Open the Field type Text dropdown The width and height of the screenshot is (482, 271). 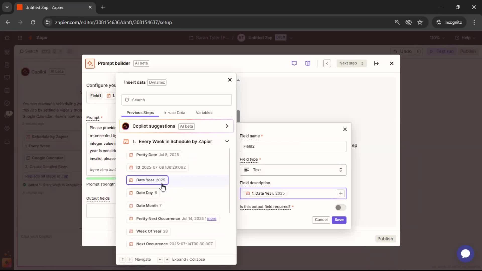point(293,170)
